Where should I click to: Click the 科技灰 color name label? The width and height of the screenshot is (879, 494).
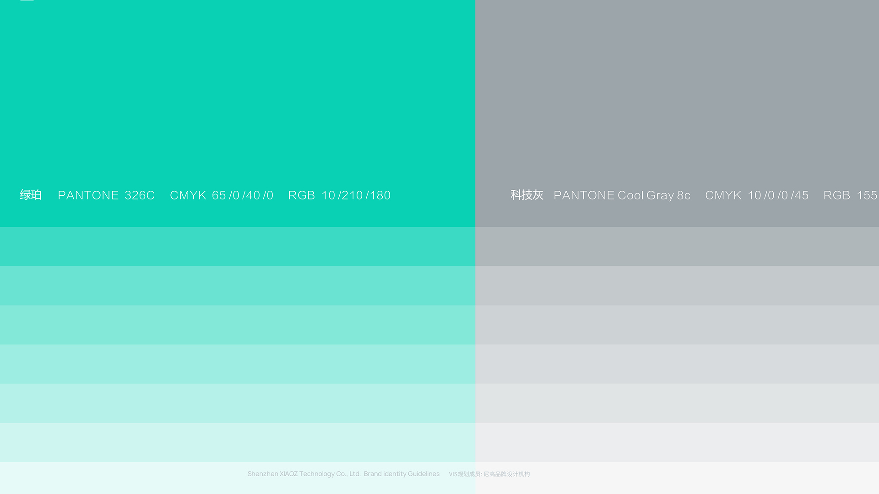pos(527,195)
